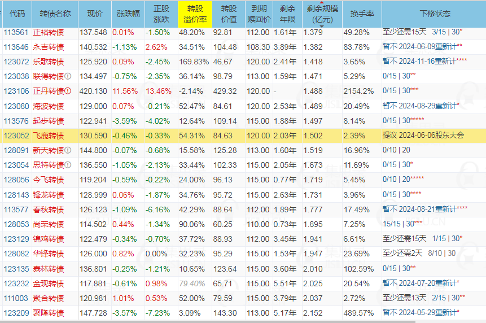Open the 正裕转债 bond link

[49, 32]
